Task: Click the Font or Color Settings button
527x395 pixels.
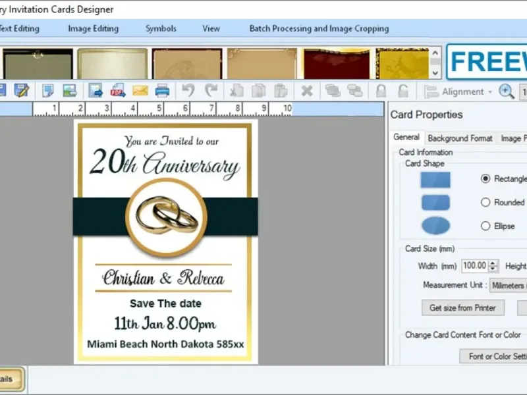Action: 495,356
